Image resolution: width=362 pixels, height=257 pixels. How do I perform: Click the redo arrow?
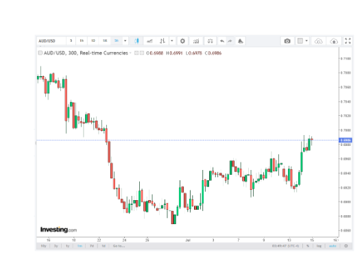click(x=230, y=41)
